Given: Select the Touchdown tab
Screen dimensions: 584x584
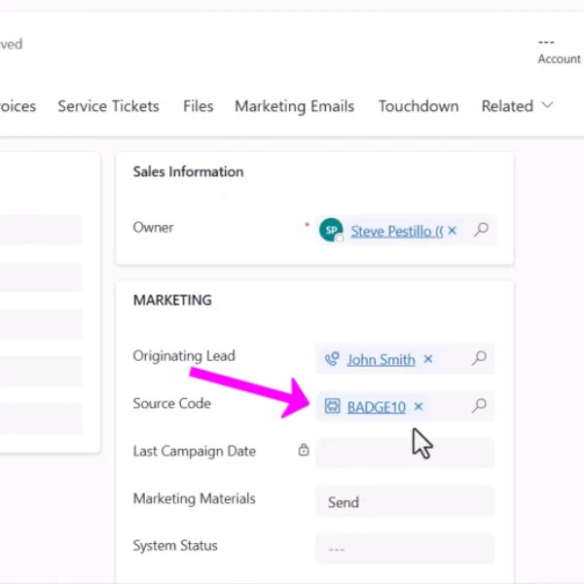Looking at the screenshot, I should pyautogui.click(x=419, y=106).
